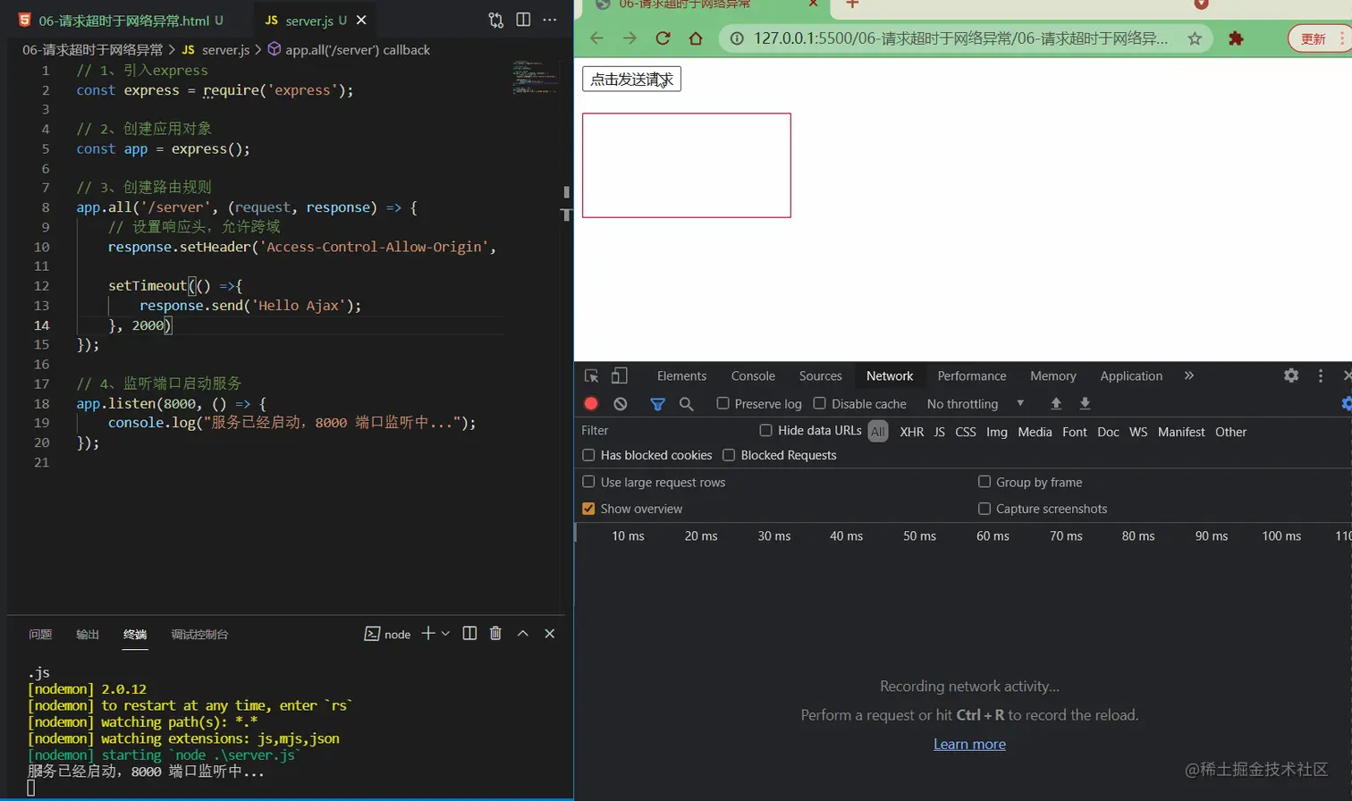This screenshot has width=1352, height=801.
Task: Filter network requests by WS
Action: pos(1138,432)
